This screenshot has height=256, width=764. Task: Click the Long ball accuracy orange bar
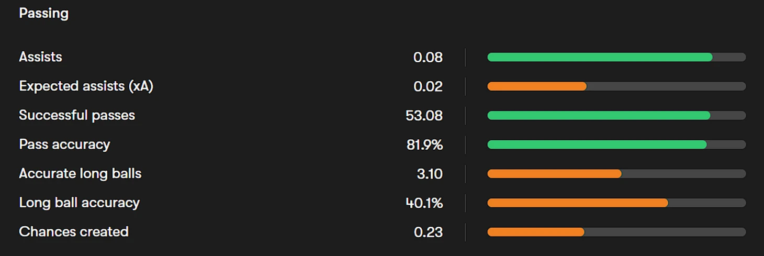click(x=578, y=203)
